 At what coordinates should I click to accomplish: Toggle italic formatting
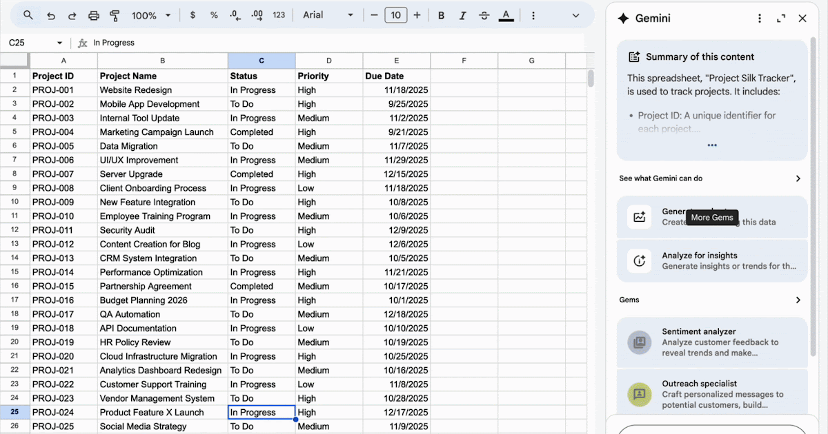[x=464, y=14]
